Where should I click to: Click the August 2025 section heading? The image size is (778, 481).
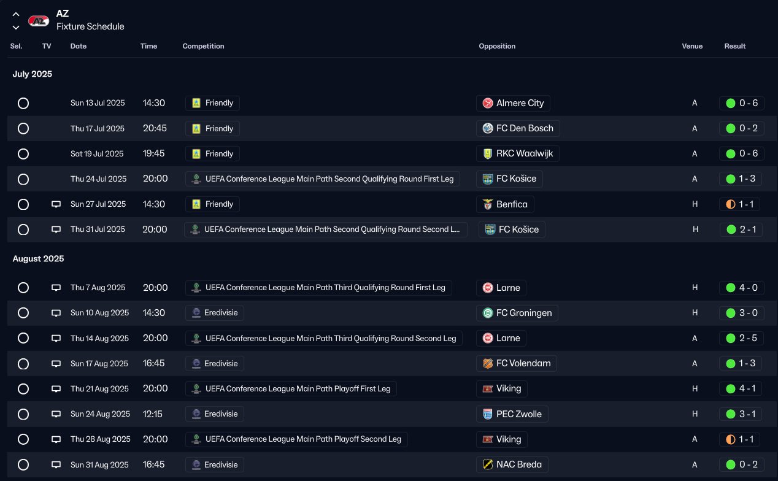click(x=38, y=259)
